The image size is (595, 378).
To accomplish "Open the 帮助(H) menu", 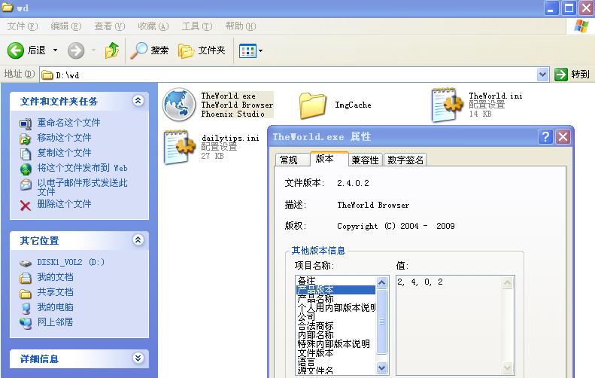I will point(241,26).
